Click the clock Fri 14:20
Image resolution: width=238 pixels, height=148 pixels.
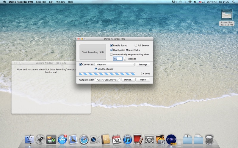point(224,2)
